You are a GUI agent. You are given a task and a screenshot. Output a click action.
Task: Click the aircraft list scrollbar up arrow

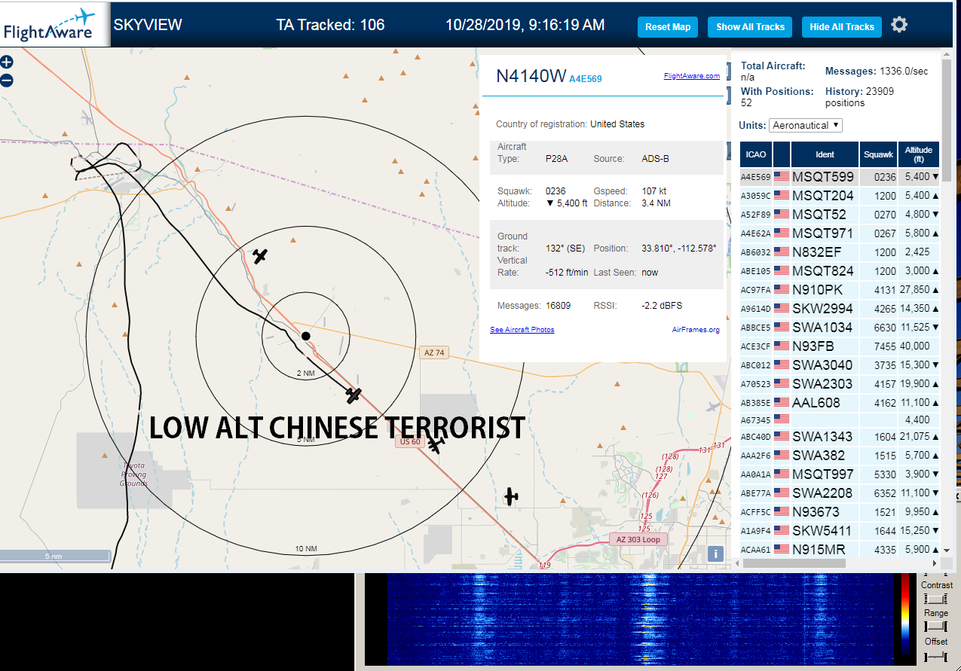[x=946, y=53]
